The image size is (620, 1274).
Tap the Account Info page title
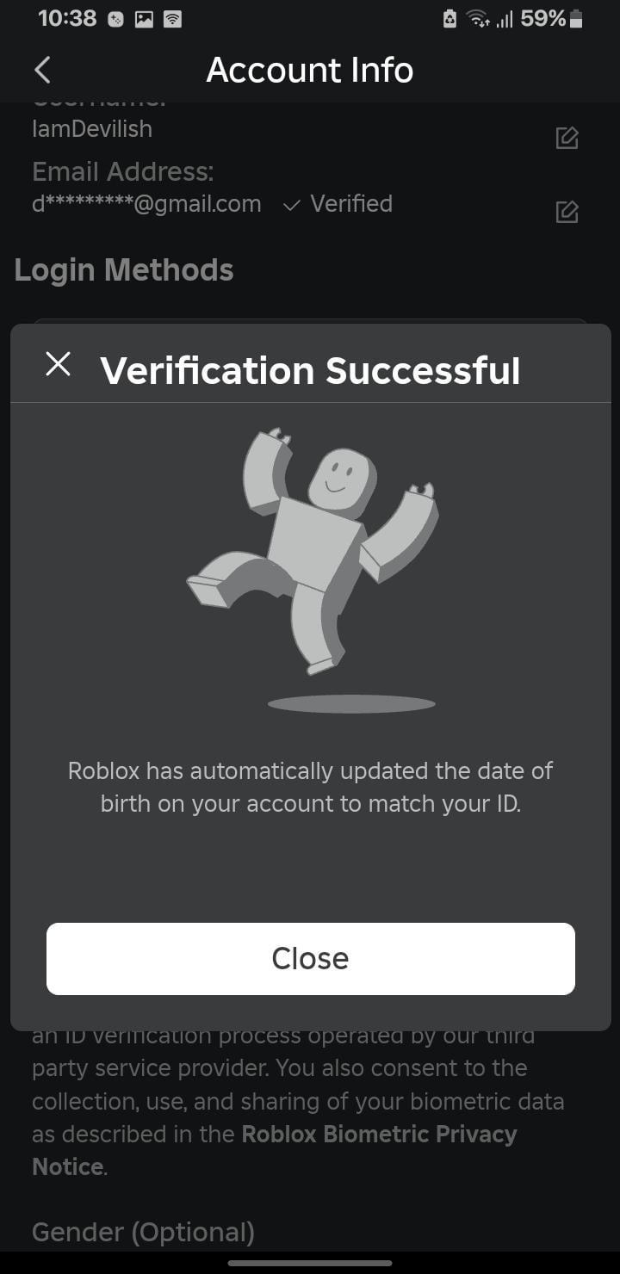point(310,70)
